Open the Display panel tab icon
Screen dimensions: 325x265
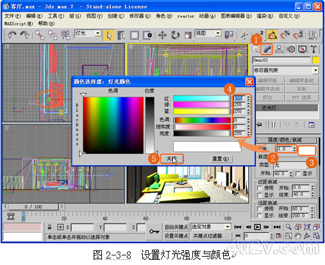(303, 49)
